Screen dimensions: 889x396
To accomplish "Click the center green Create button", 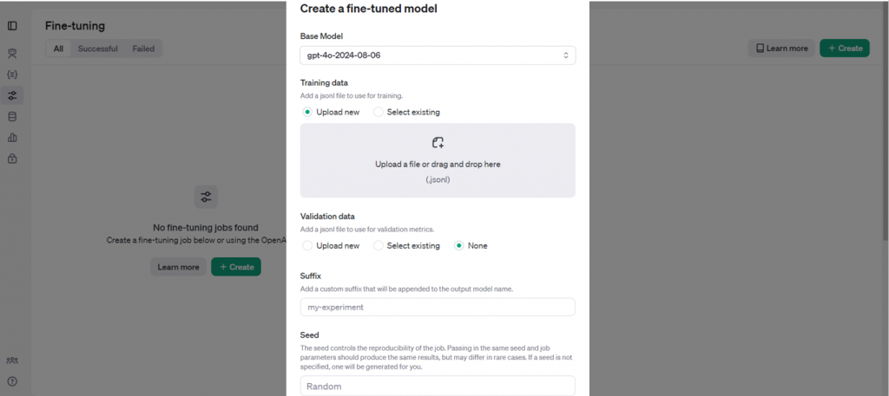I will (236, 267).
